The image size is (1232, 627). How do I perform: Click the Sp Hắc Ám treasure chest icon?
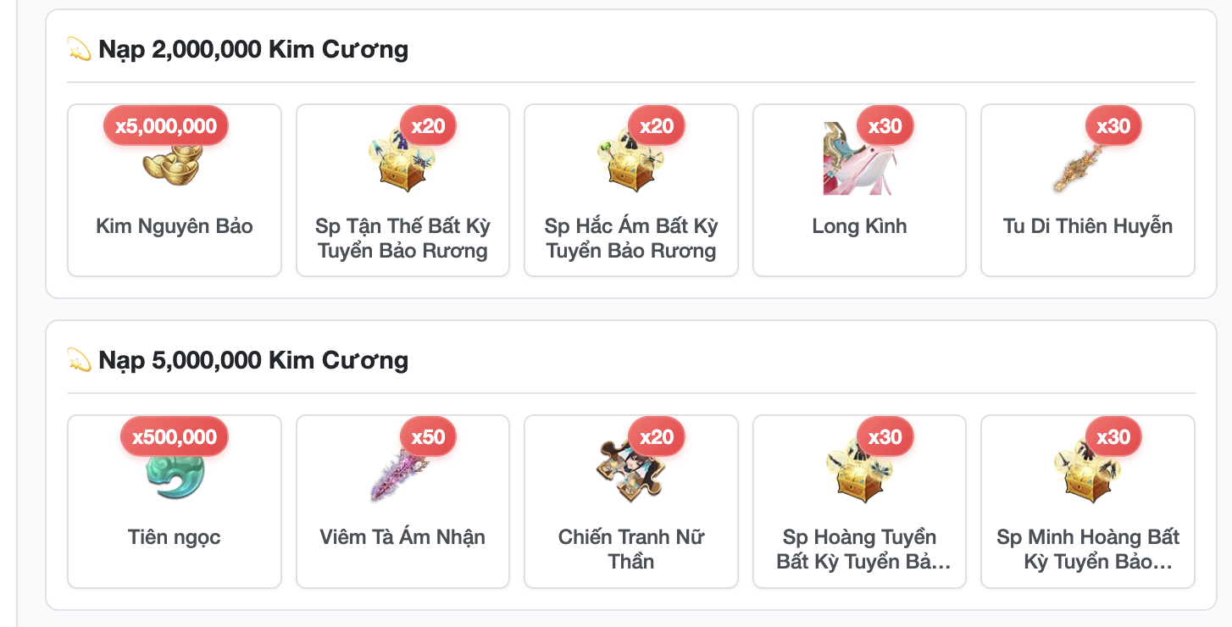[631, 159]
